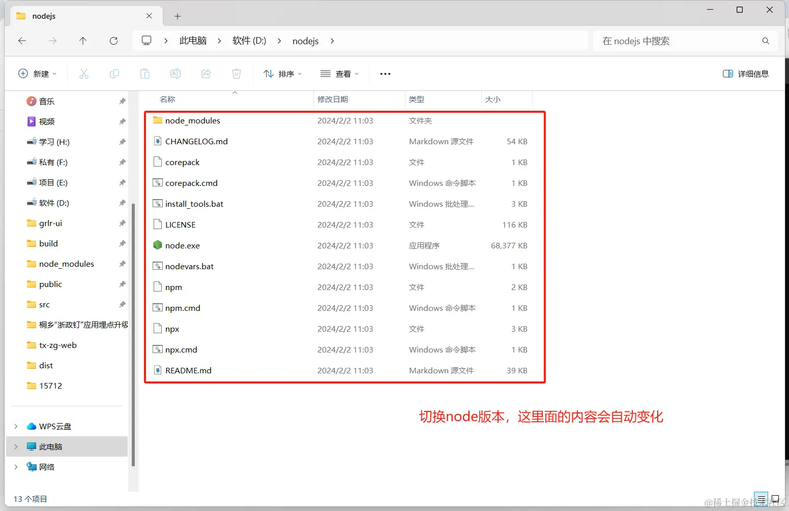This screenshot has height=511, width=789.
Task: Click the 网络 network icon
Action: coord(32,467)
